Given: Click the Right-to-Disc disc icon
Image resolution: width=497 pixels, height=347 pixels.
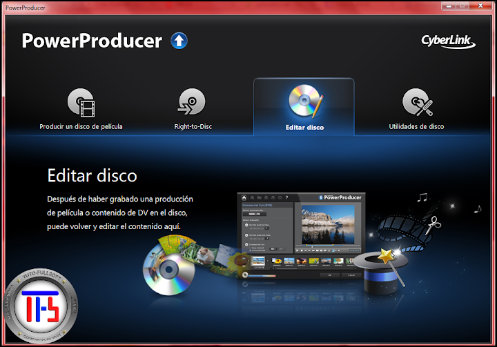Looking at the screenshot, I should coord(191,101).
